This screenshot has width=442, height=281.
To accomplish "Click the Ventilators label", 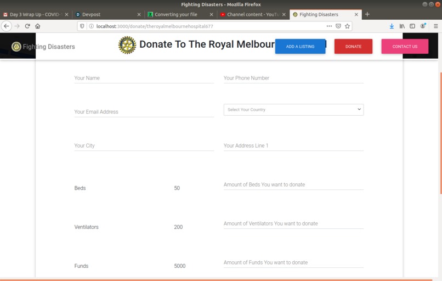I will [86, 227].
